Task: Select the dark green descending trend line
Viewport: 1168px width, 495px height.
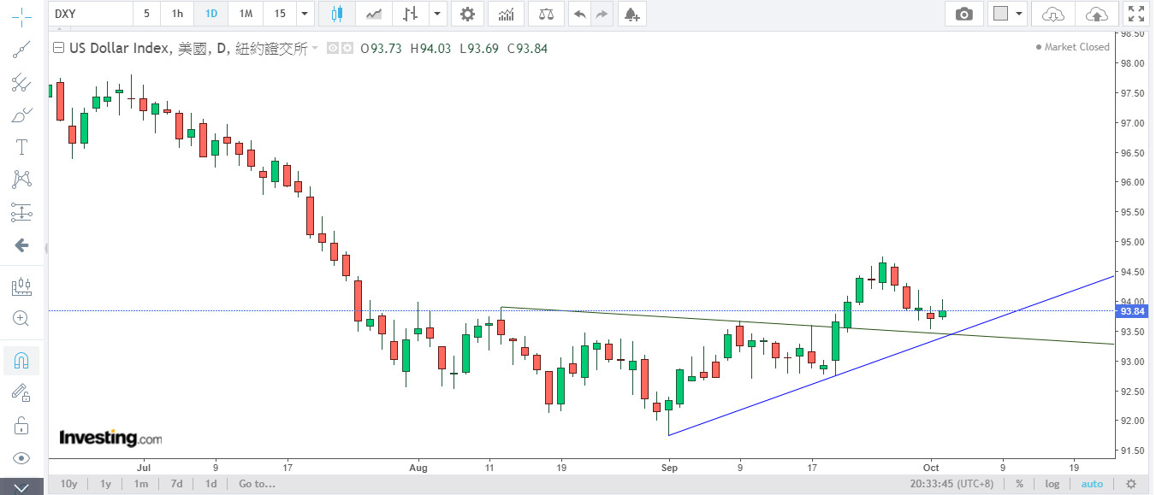Action: 807,325
